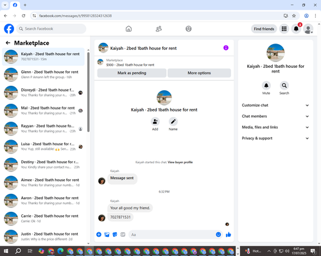This screenshot has width=321, height=256.
Task: Show hidden system tray icons chevron
Action: pyautogui.click(x=269, y=251)
